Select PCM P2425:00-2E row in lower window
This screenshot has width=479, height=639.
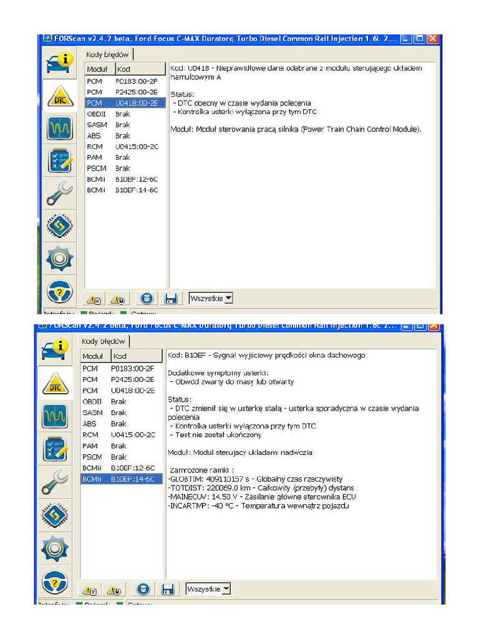(x=122, y=379)
